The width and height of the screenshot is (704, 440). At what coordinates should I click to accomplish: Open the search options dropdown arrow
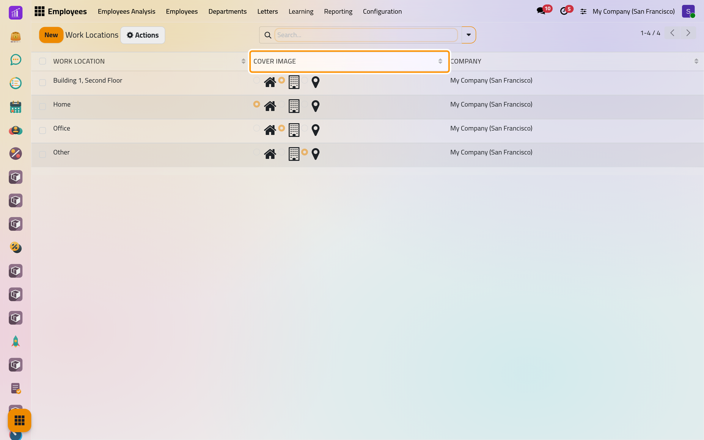[x=469, y=35]
